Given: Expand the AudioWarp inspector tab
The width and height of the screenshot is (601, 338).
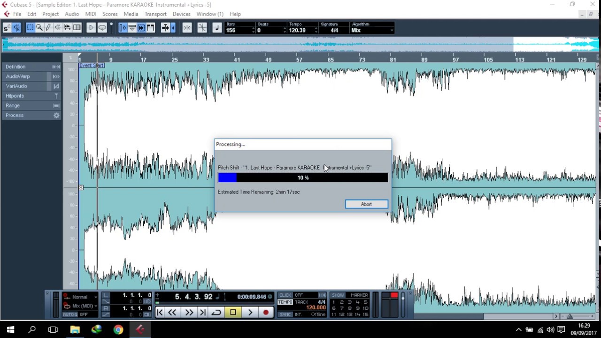Looking at the screenshot, I should click(31, 77).
